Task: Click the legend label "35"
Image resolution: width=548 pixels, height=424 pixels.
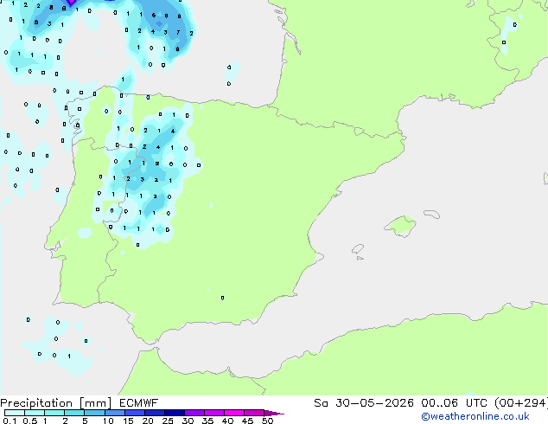Action: [x=207, y=421]
